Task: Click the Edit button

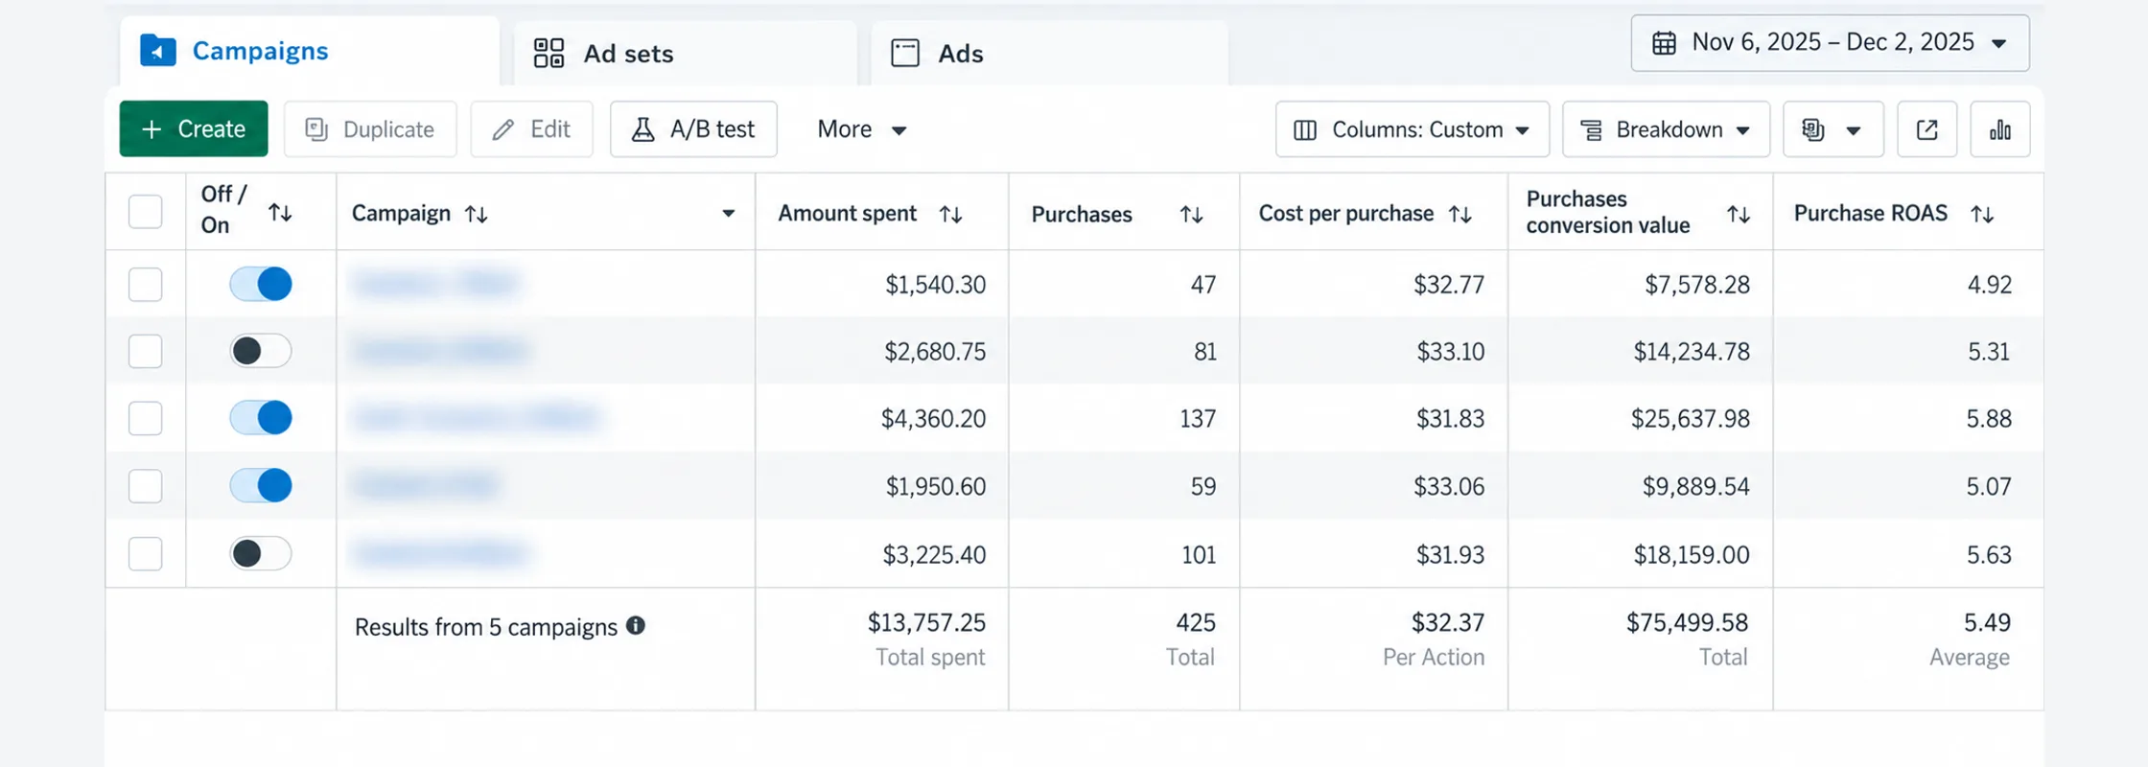Action: 531,129
